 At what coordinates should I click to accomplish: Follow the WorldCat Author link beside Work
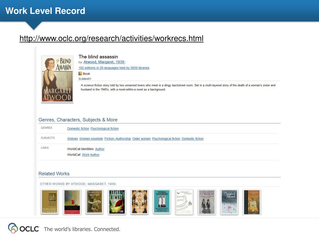click(x=95, y=155)
